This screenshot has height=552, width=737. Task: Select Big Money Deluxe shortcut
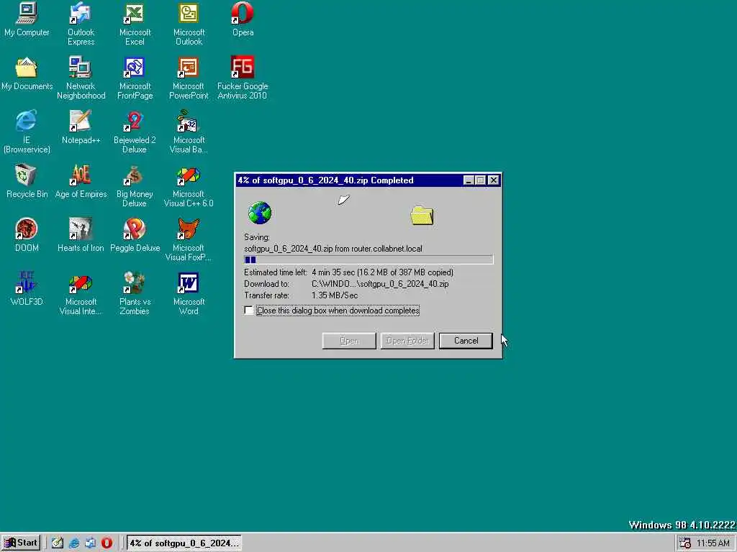tap(135, 185)
